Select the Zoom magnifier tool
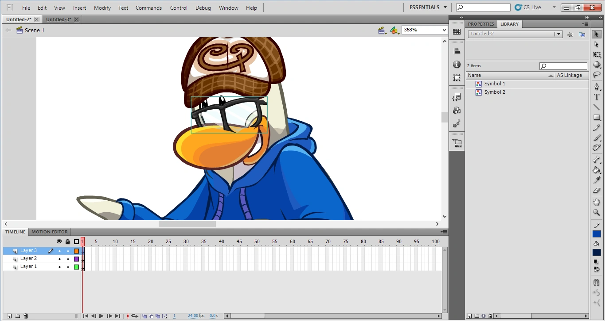This screenshot has height=321, width=605. [x=597, y=213]
